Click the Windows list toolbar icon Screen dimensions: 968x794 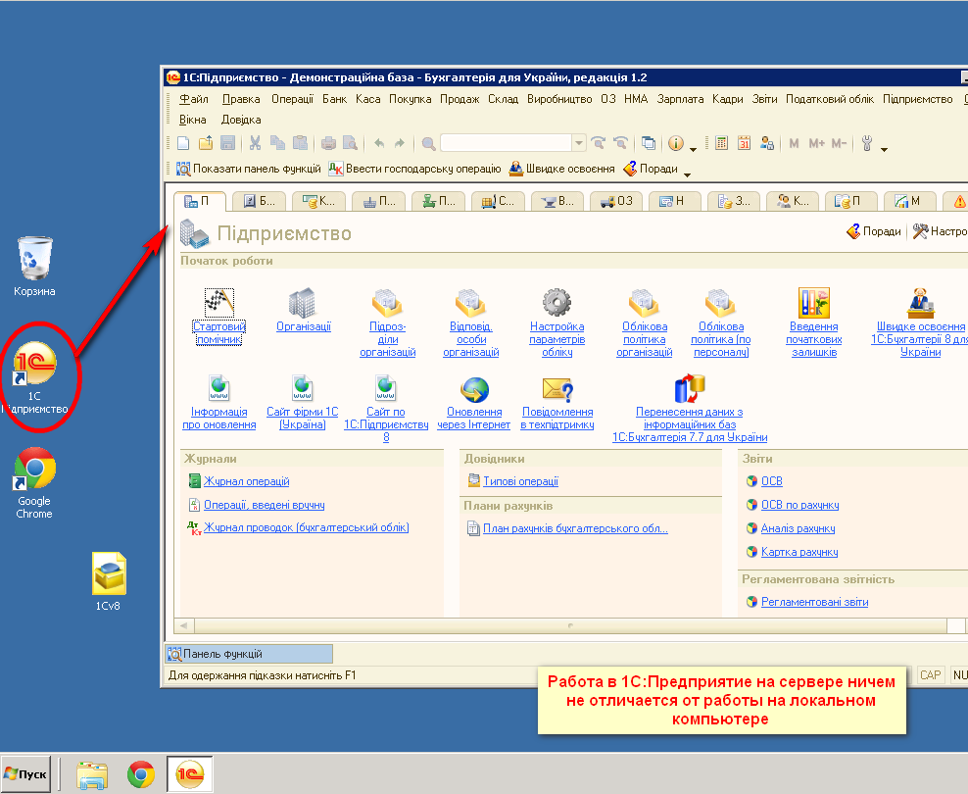649,143
